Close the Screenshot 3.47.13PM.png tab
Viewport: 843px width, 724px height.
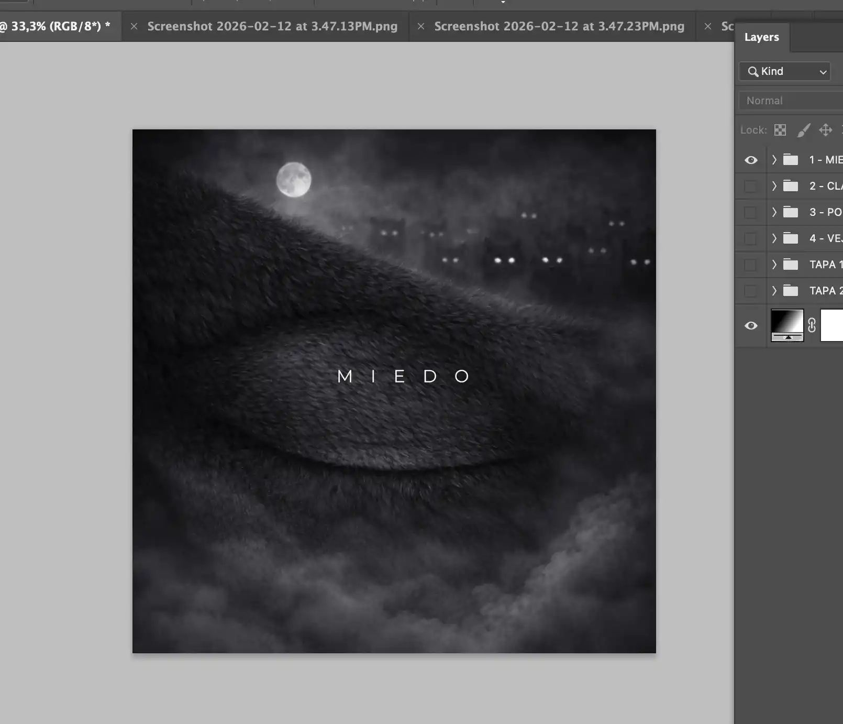134,26
